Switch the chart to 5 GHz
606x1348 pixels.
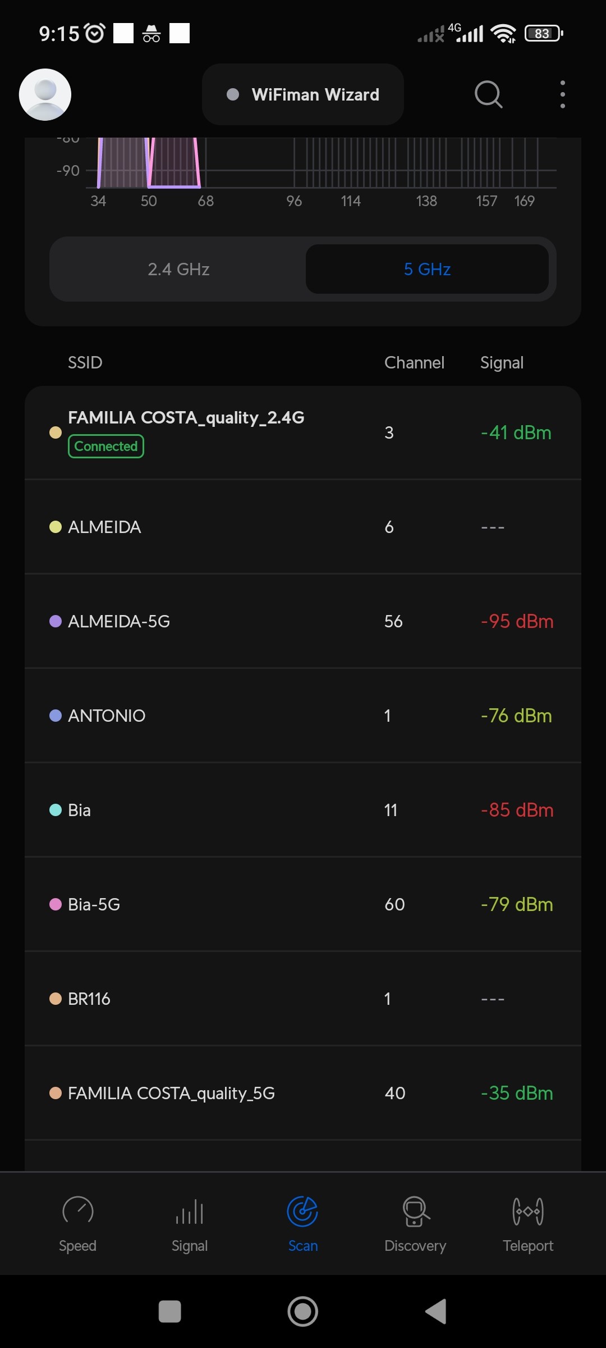pos(427,269)
